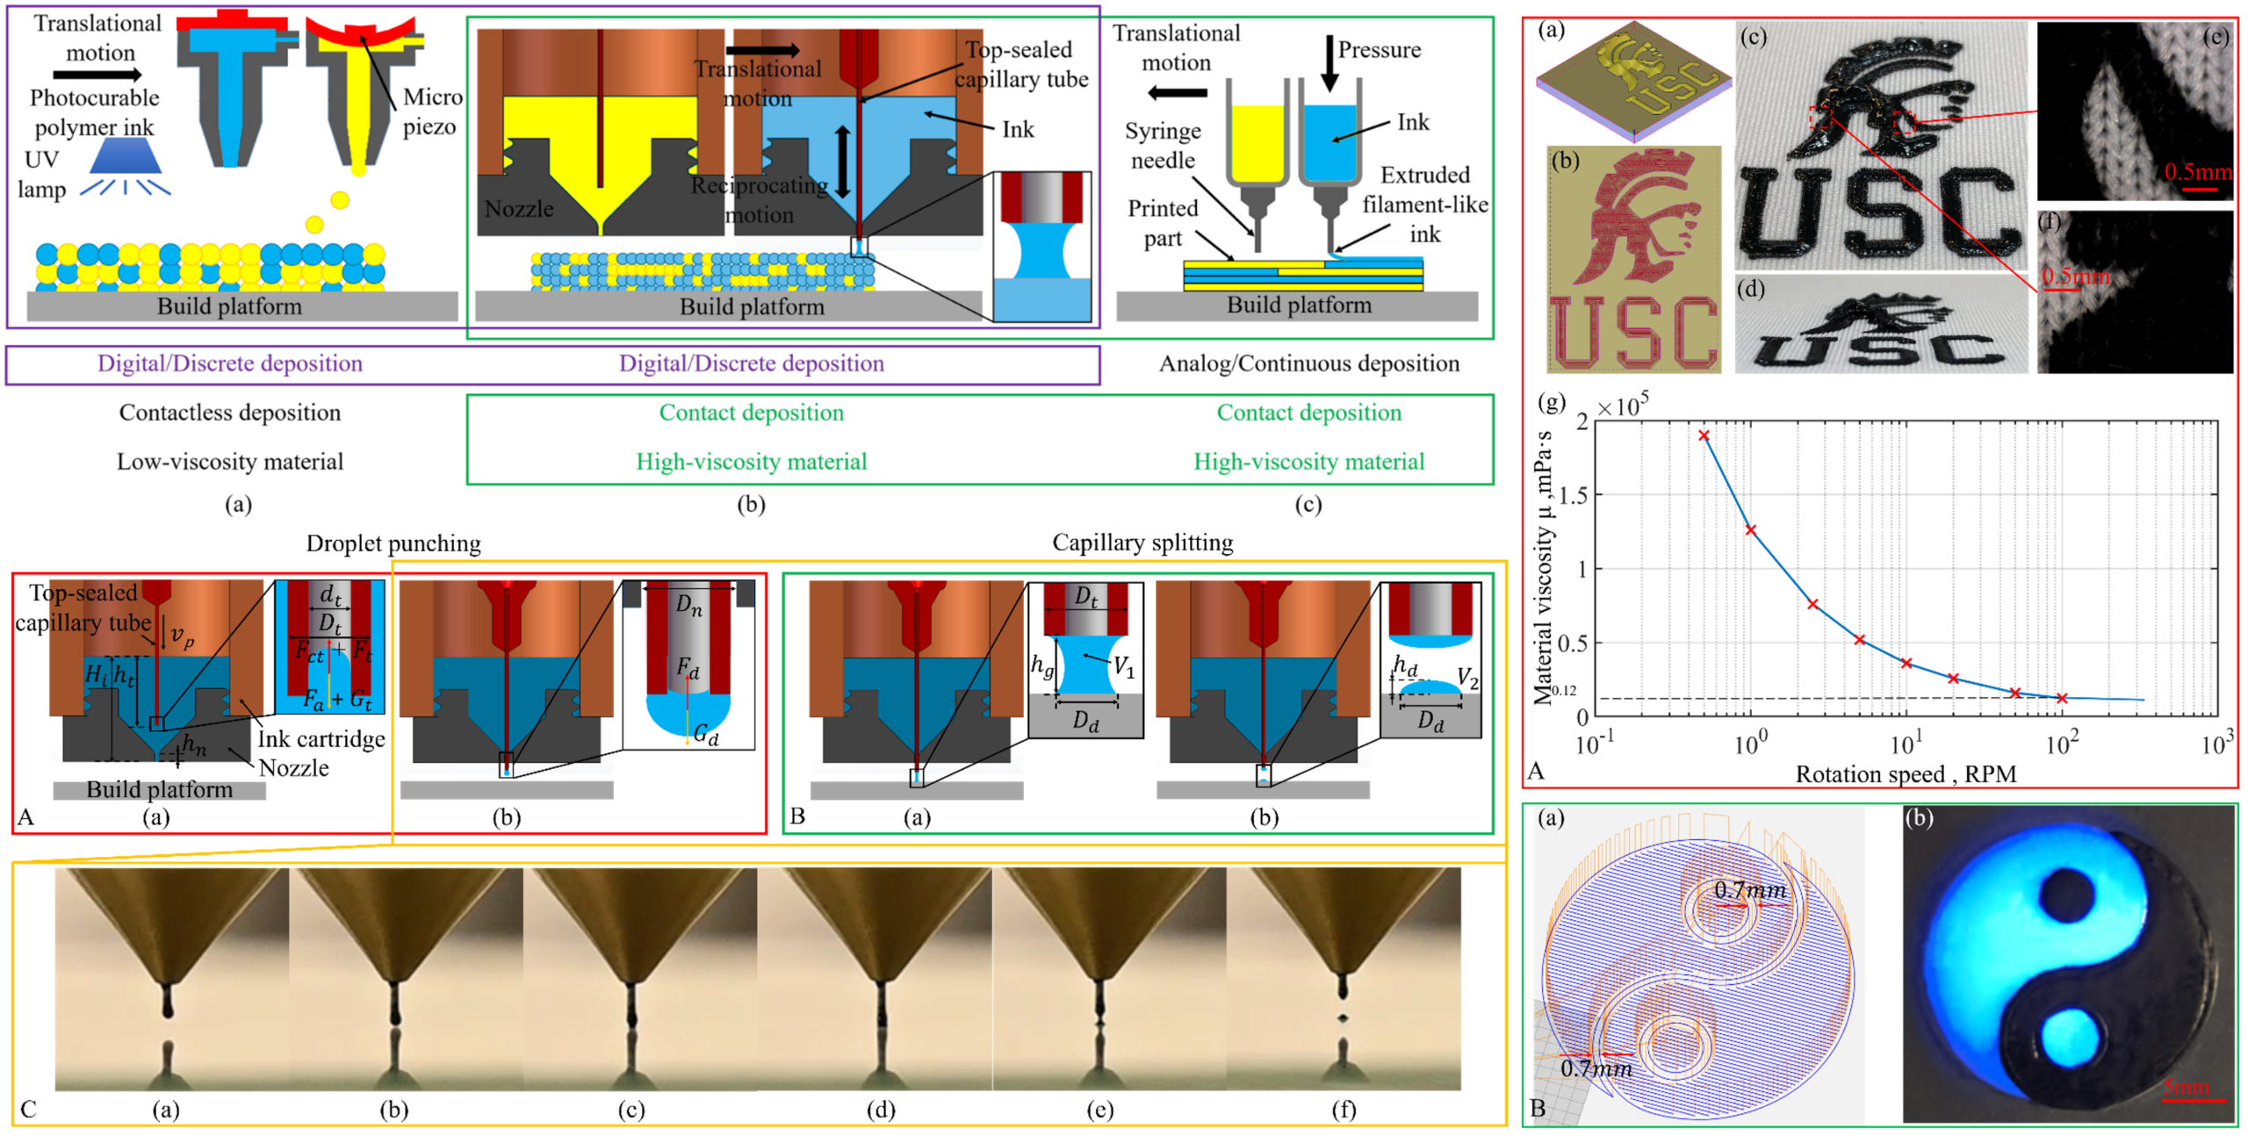Click the 0.12 tick label on viscosity axis
The width and height of the screenshot is (2248, 1143).
click(x=1563, y=691)
